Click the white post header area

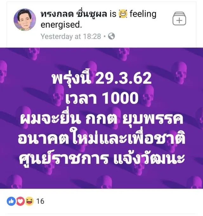(x=101, y=25)
